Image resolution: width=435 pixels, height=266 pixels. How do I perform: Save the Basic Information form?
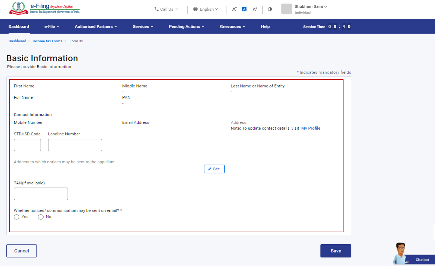tap(336, 251)
